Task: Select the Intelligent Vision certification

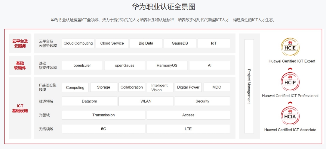Action: tap(160, 87)
